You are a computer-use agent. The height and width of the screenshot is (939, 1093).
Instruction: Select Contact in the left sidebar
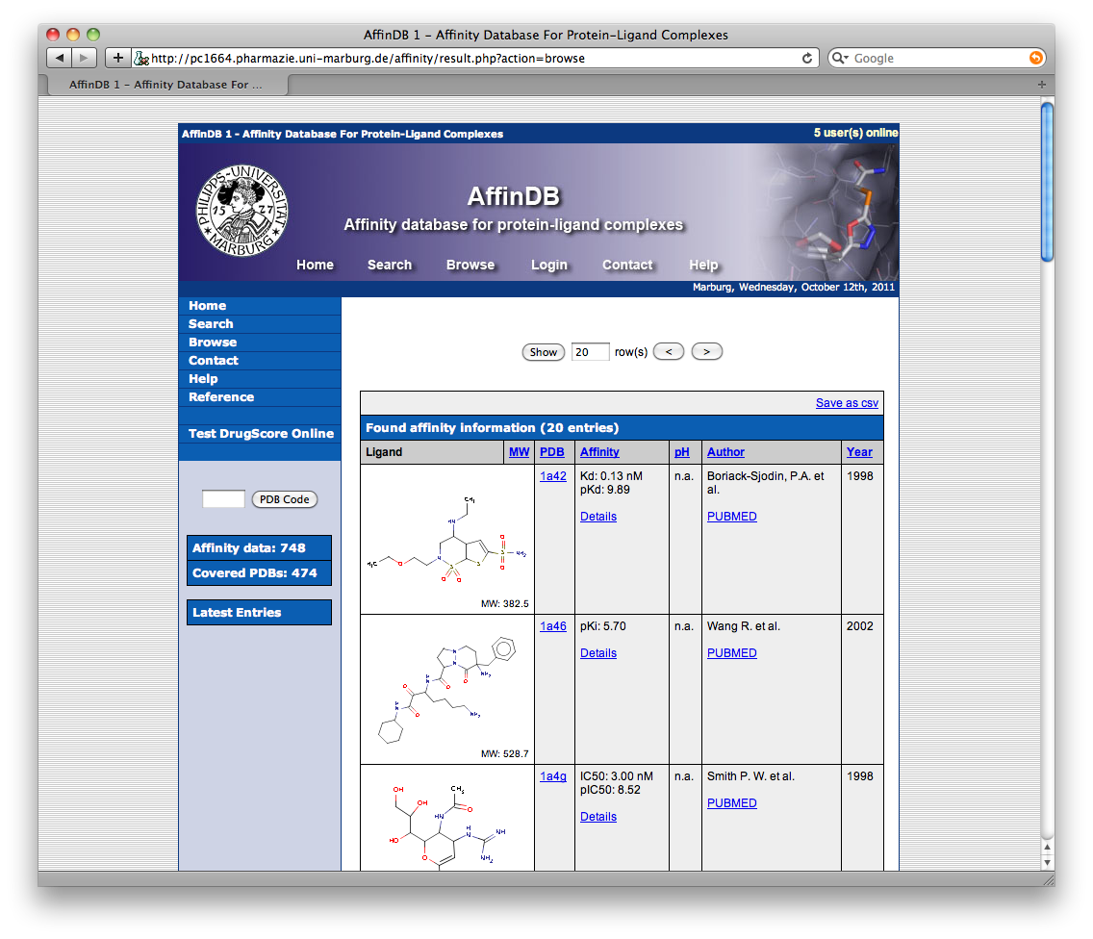click(260, 361)
